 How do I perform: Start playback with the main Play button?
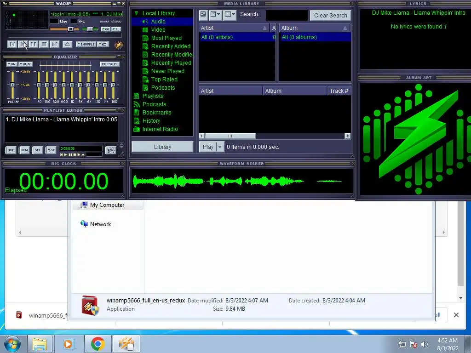click(x=23, y=45)
